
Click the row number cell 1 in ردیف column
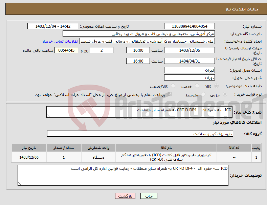[256, 157]
